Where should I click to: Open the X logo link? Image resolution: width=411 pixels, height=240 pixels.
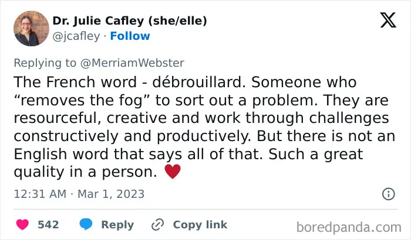(388, 20)
